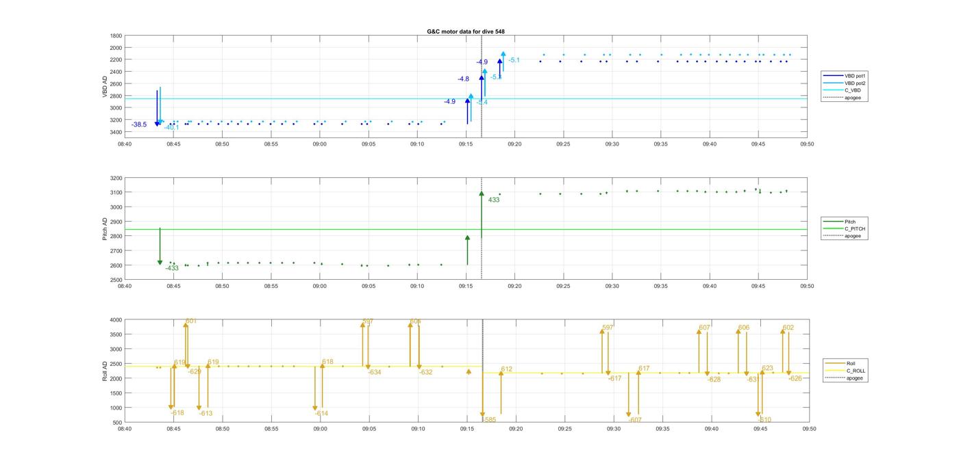Click the '617' roll data label
This screenshot has height=474, width=959.
pyautogui.click(x=644, y=369)
